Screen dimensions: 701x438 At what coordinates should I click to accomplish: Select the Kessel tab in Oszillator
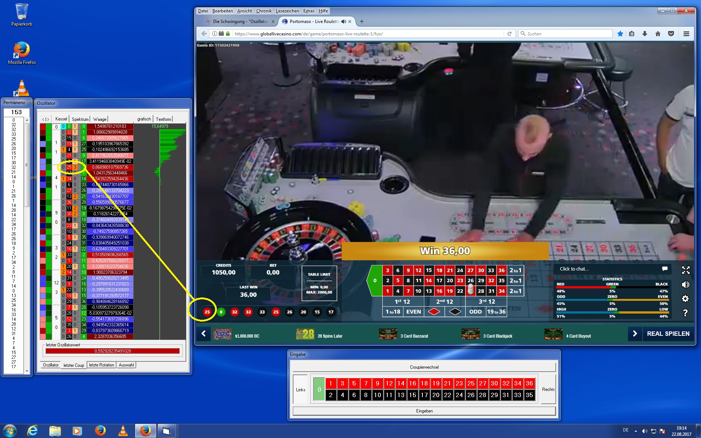pyautogui.click(x=61, y=119)
